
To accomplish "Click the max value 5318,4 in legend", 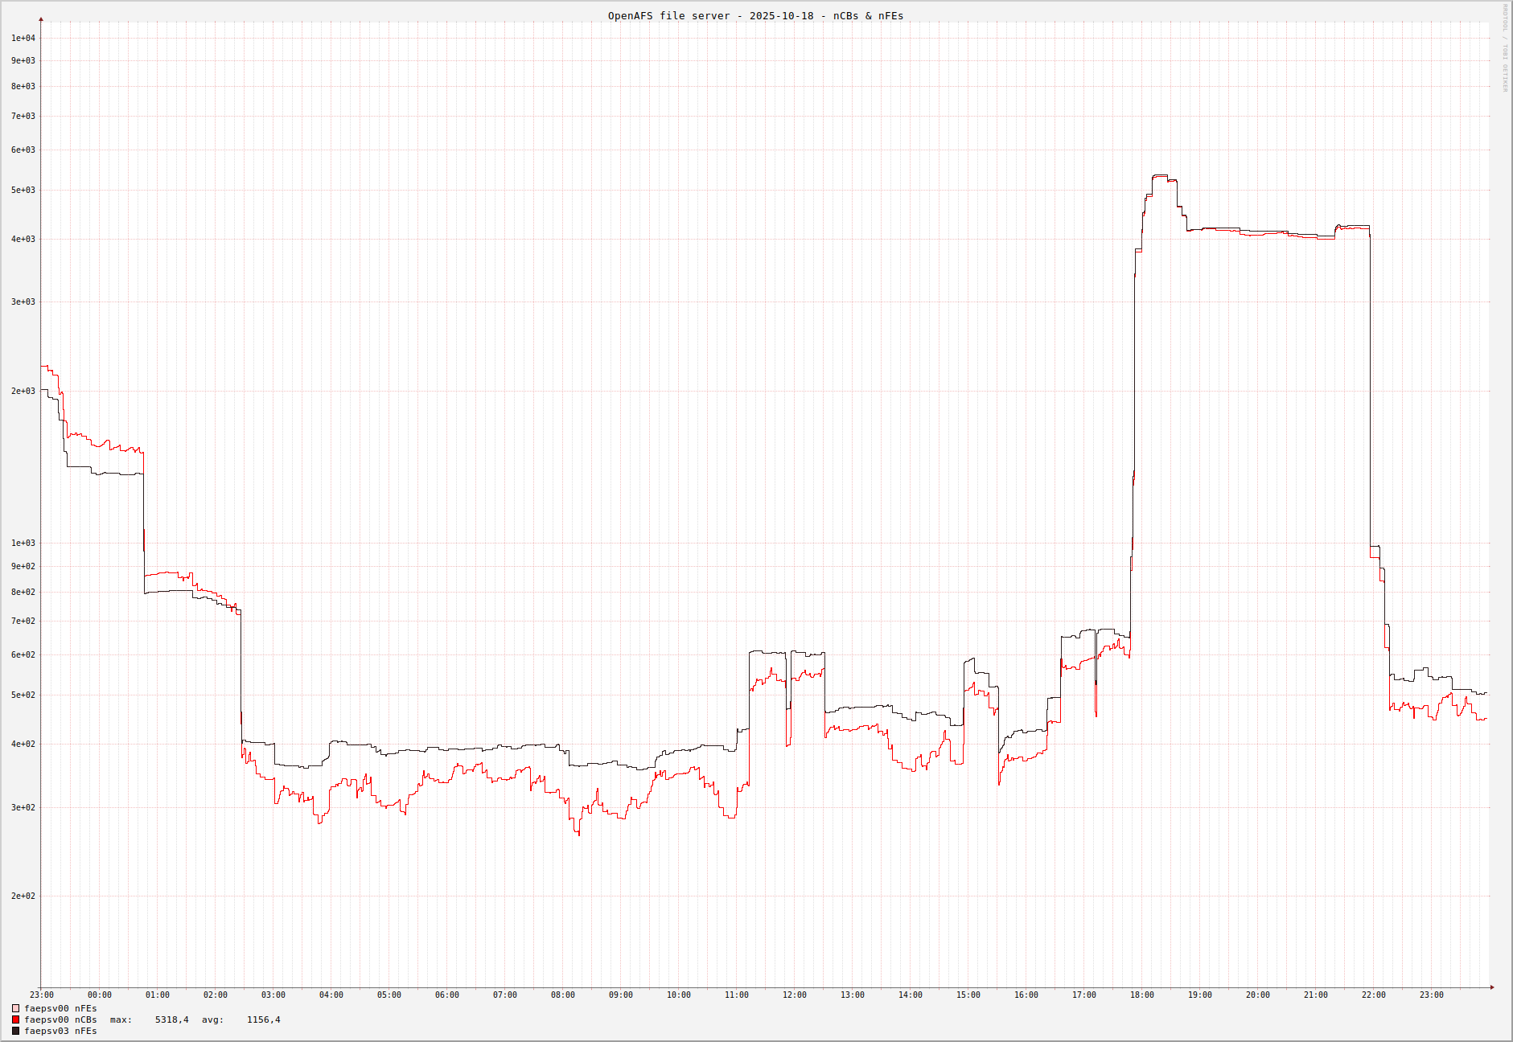I will pos(171,1019).
